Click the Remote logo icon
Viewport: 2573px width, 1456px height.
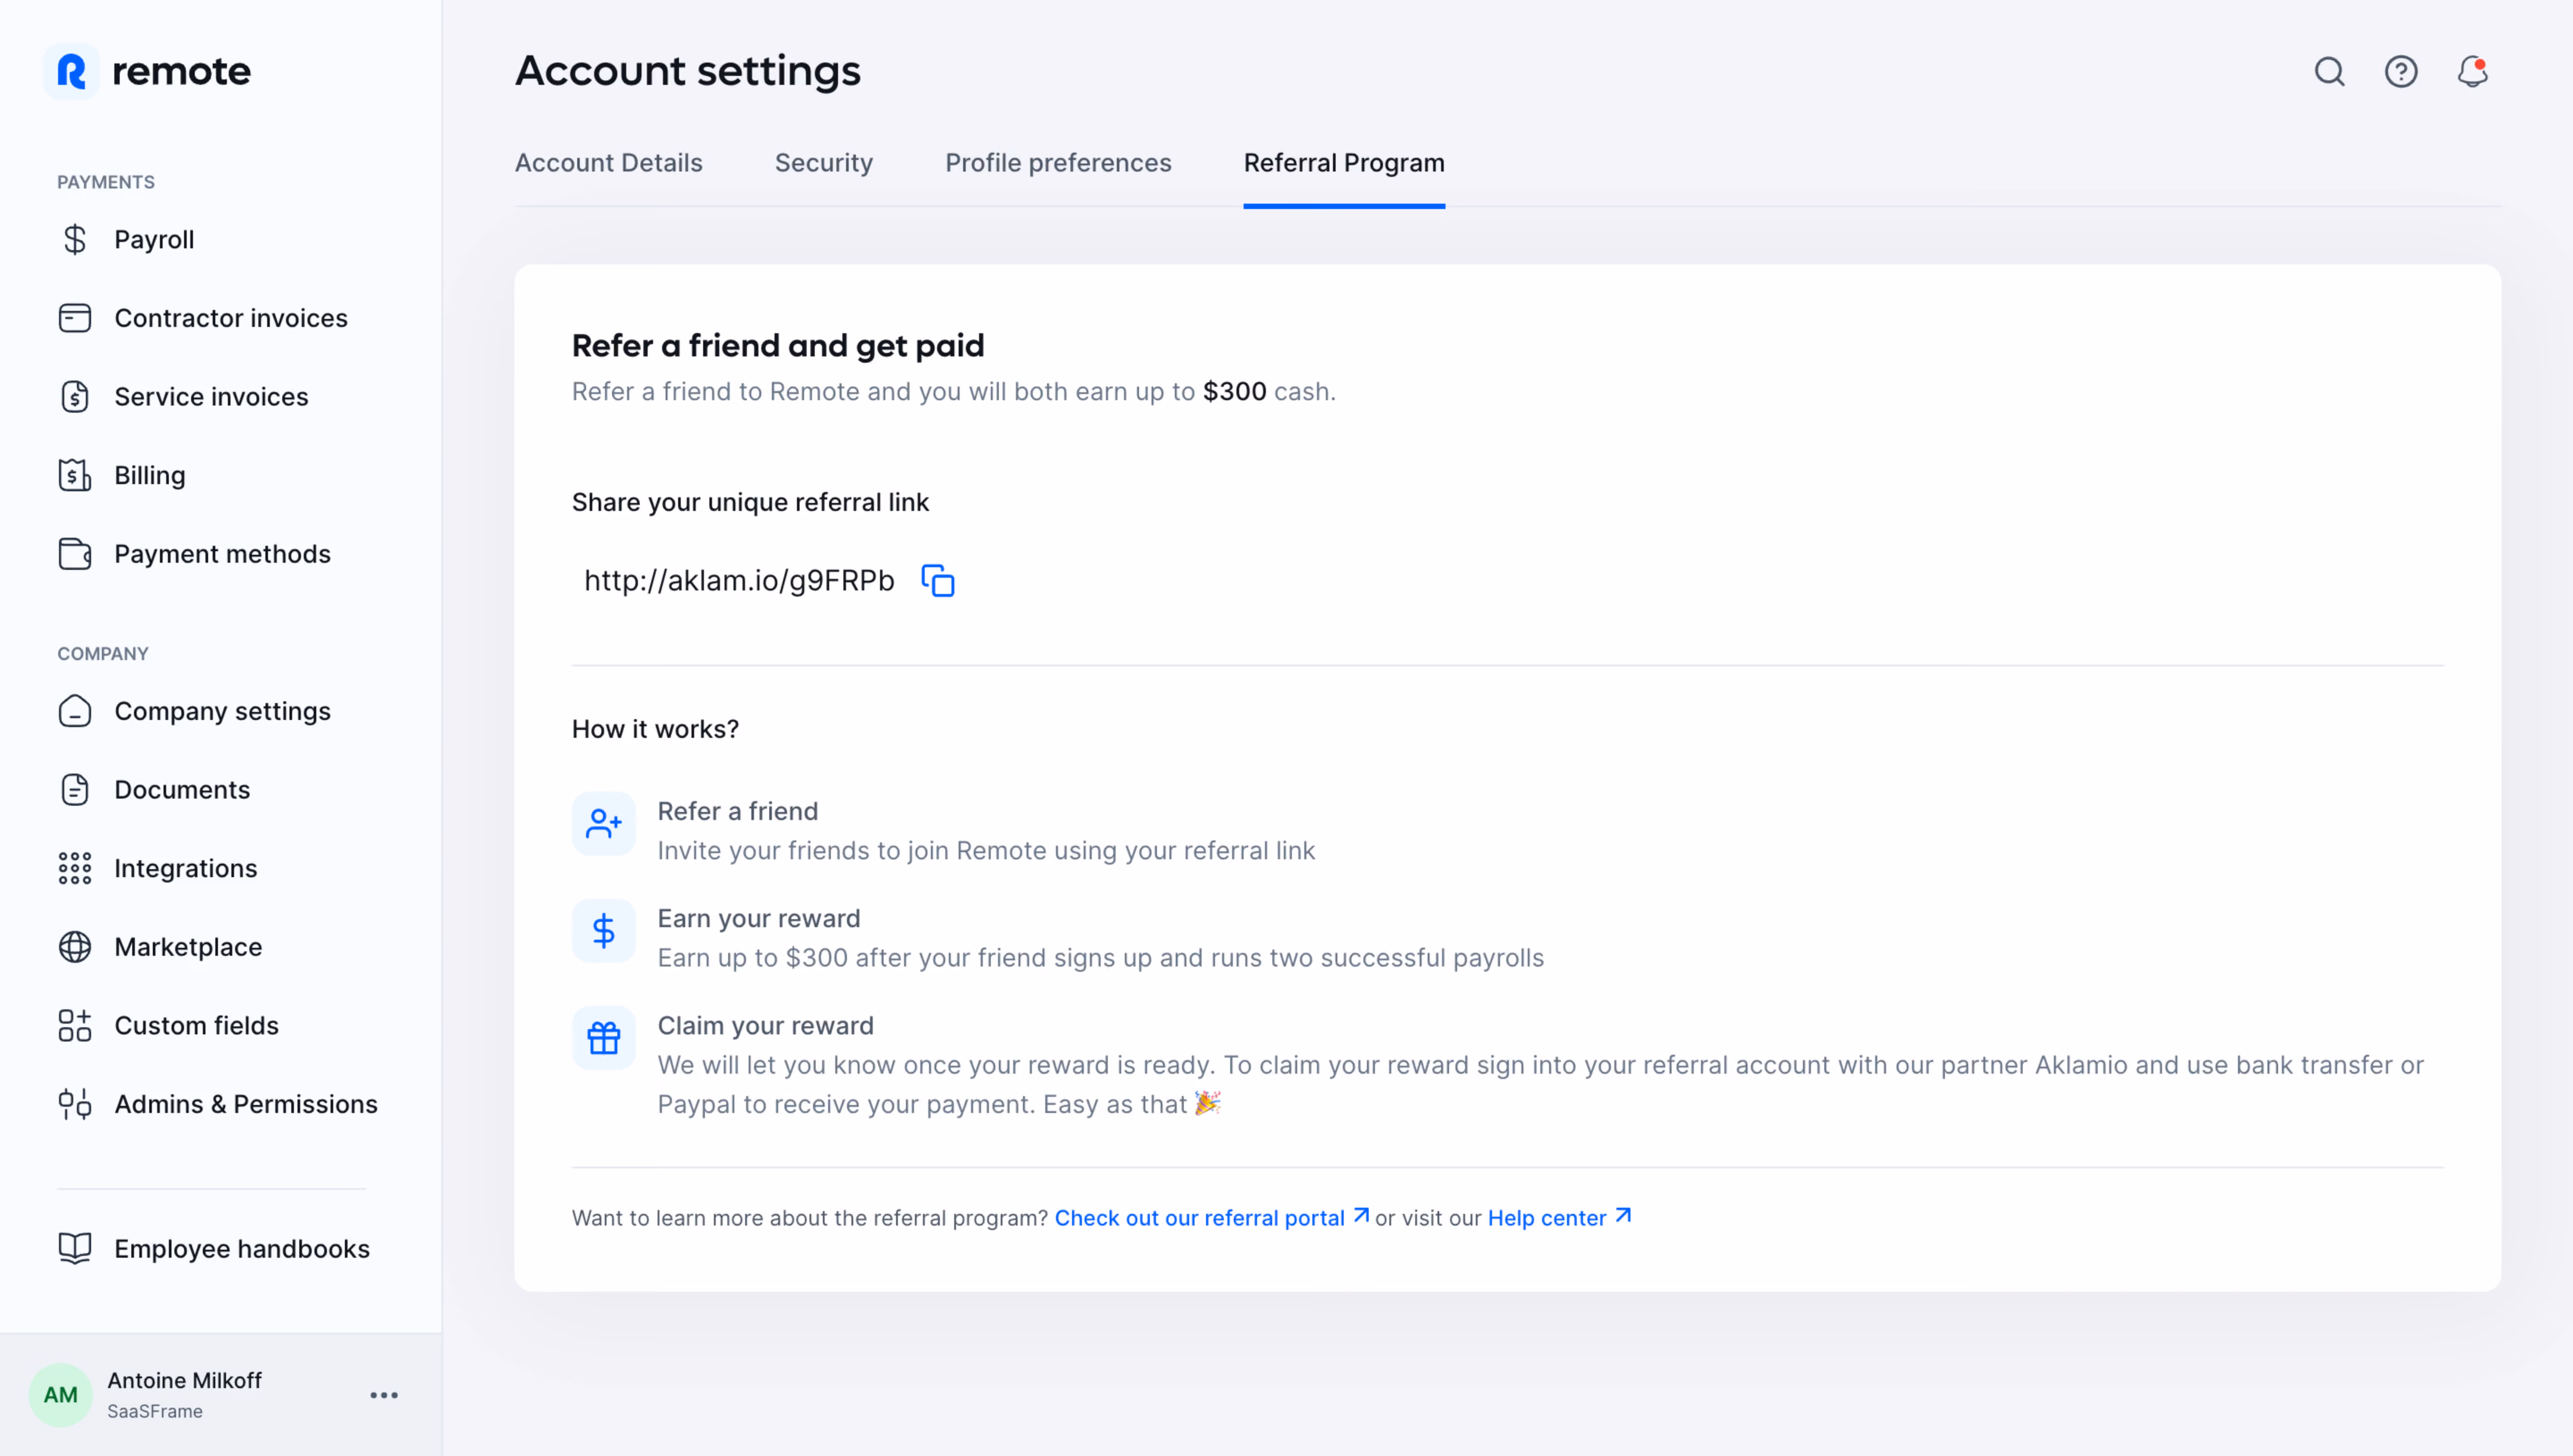(x=71, y=71)
